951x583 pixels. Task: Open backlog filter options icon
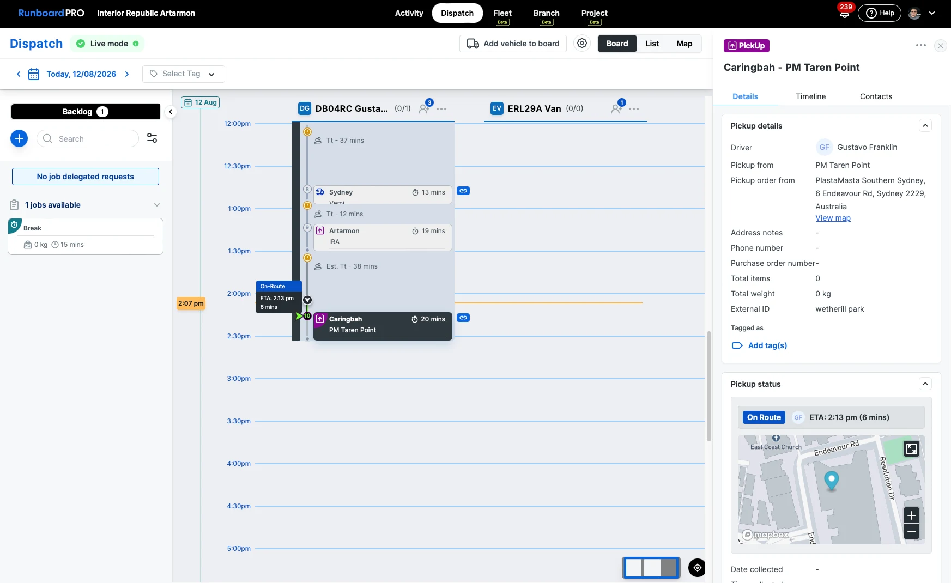[152, 138]
